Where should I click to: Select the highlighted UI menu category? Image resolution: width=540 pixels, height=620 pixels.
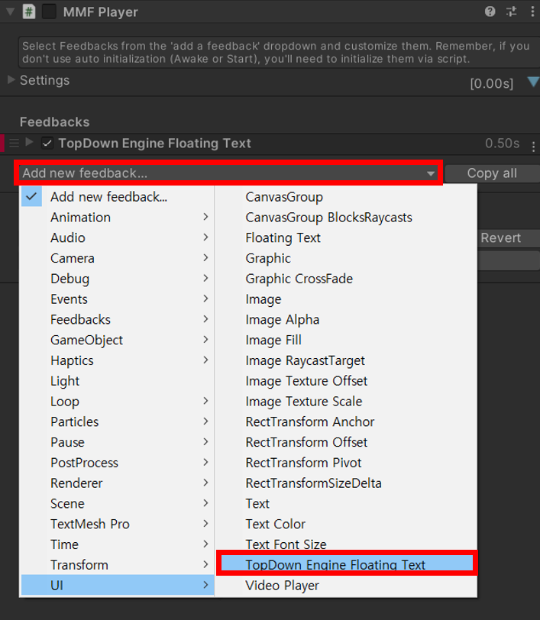pyautogui.click(x=118, y=585)
